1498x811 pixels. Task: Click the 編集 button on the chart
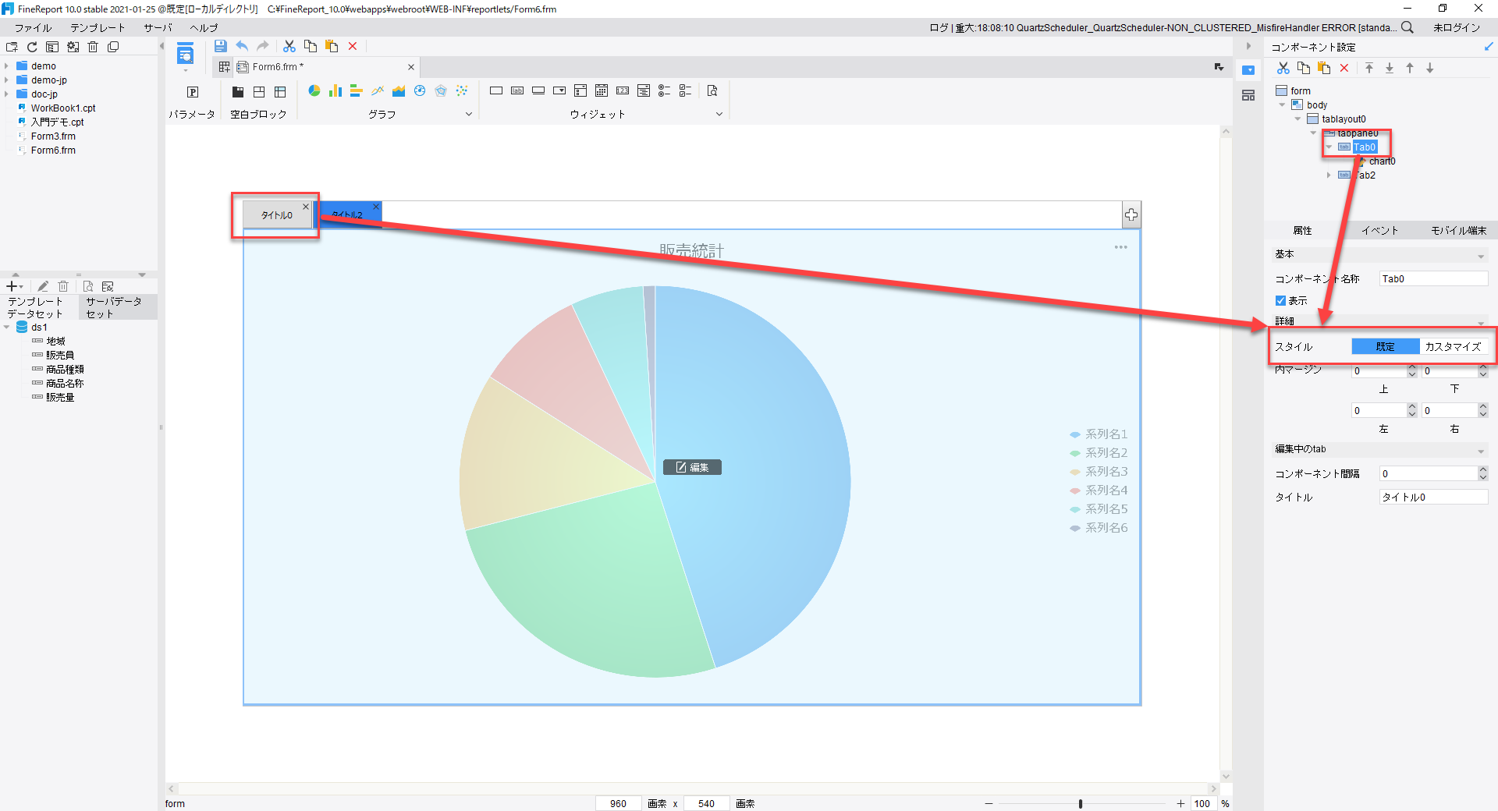pos(692,467)
